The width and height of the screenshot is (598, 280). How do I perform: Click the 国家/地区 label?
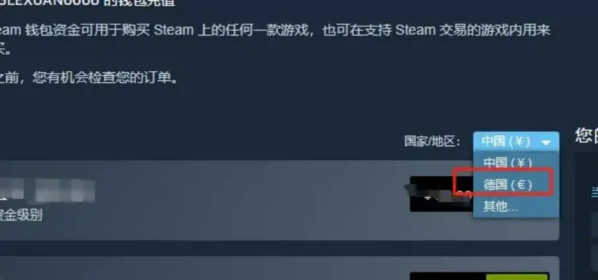(x=432, y=142)
